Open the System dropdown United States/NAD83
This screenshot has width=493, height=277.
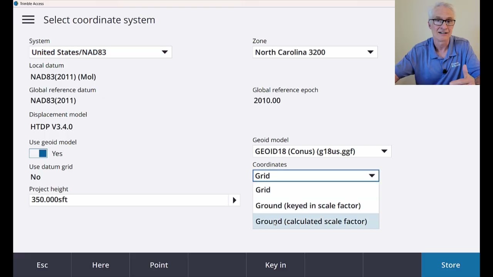click(100, 52)
